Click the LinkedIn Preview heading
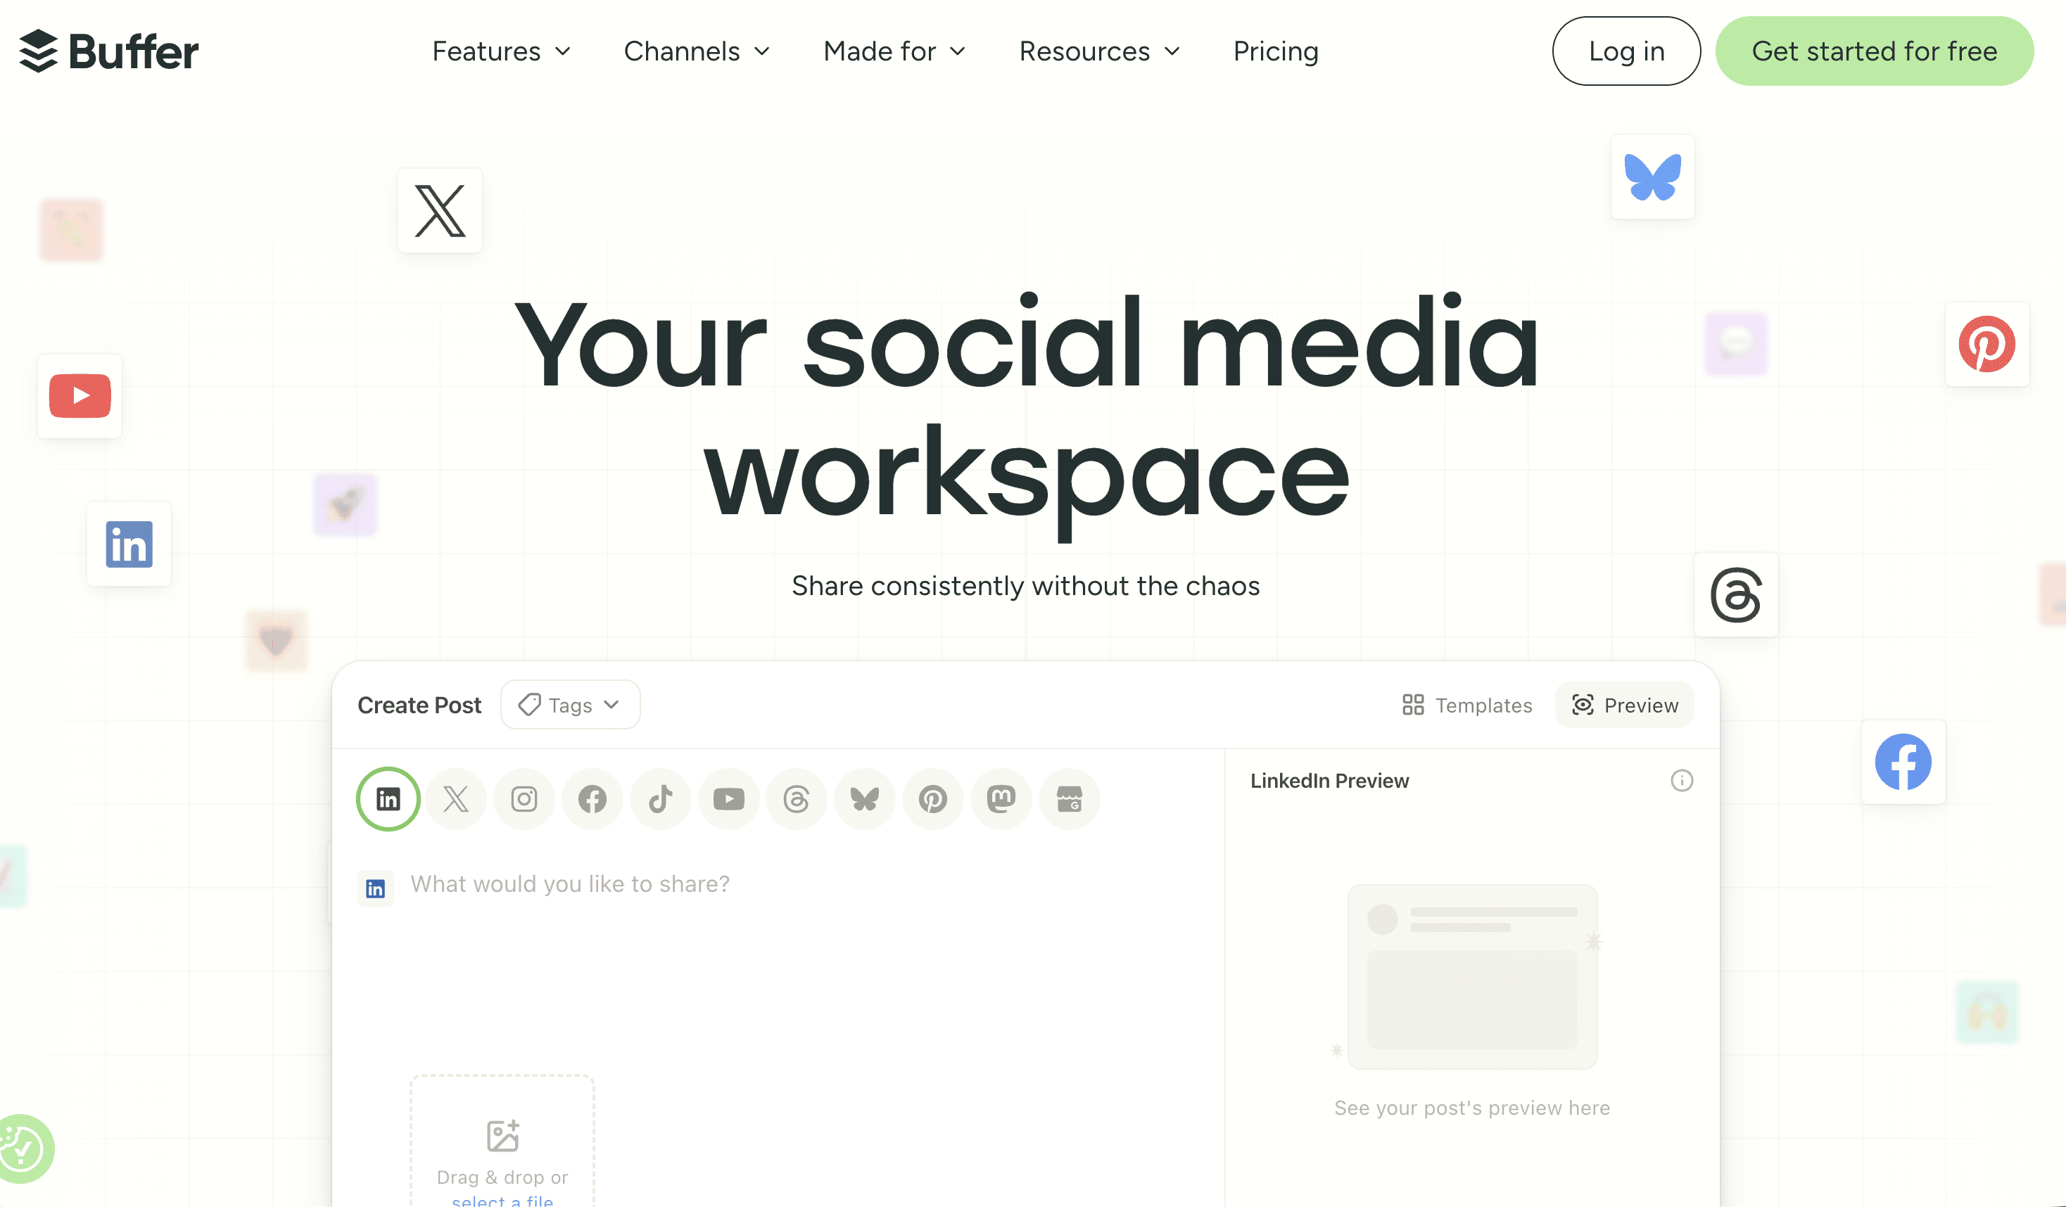Viewport: 2066px width, 1207px height. [1329, 780]
